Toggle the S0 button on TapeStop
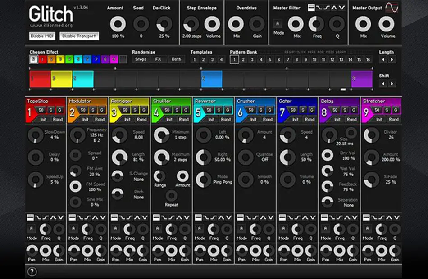The width and height of the screenshot is (428, 279). coord(41,110)
